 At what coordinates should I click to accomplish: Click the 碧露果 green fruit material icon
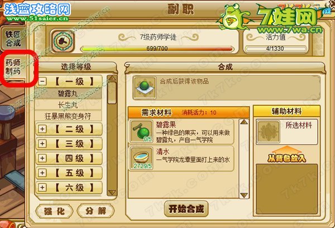click(141, 132)
